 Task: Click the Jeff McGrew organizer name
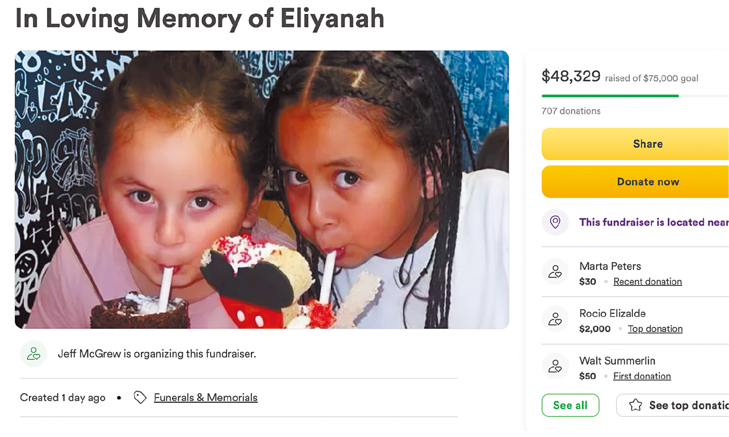click(x=89, y=354)
